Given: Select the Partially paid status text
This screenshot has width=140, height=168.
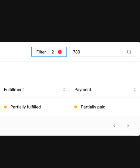Looking at the screenshot, I should [93, 107].
